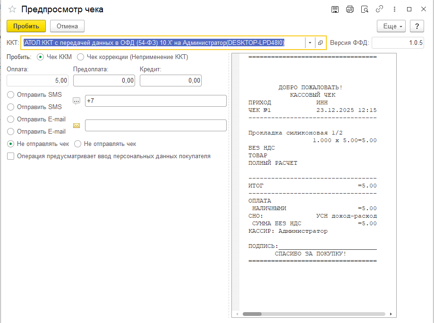Add form to favorites with star icon

pos(12,9)
